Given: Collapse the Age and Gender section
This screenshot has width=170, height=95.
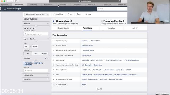Looking at the screenshot, I should click(x=48, y=39).
